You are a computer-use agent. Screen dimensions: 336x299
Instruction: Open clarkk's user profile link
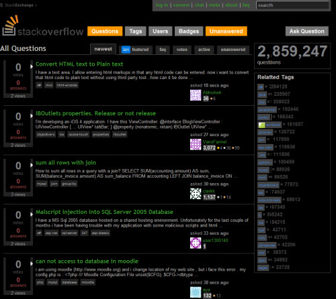[209, 191]
